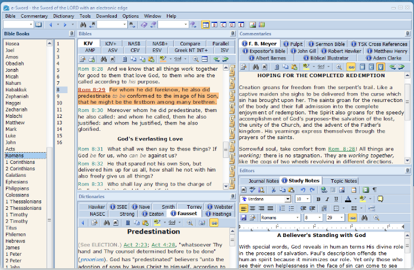Click the spell check icon in editor toolbar
This screenshot has height=270, width=414.
click(x=252, y=190)
